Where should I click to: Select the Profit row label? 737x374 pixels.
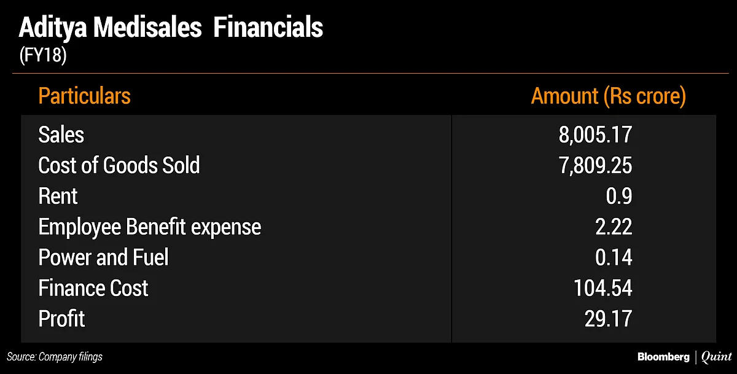(61, 319)
